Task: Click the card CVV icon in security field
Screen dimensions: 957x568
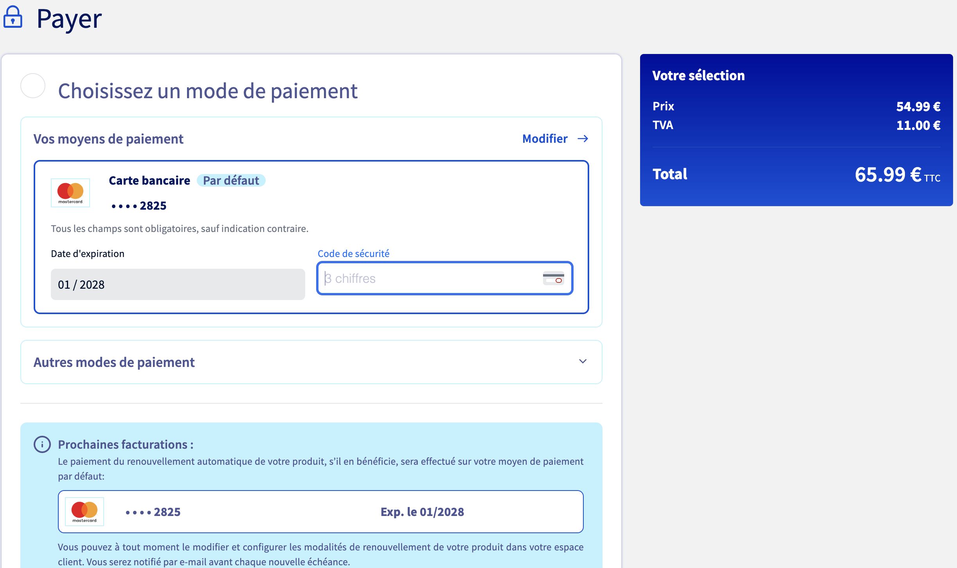Action: click(553, 278)
